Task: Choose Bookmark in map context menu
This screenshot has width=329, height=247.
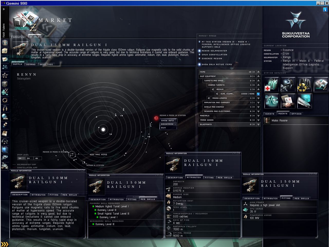Action: pos(168,124)
